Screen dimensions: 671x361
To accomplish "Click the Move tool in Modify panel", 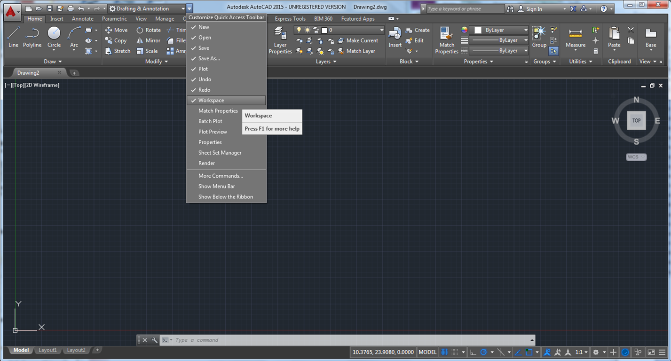I will (x=116, y=30).
